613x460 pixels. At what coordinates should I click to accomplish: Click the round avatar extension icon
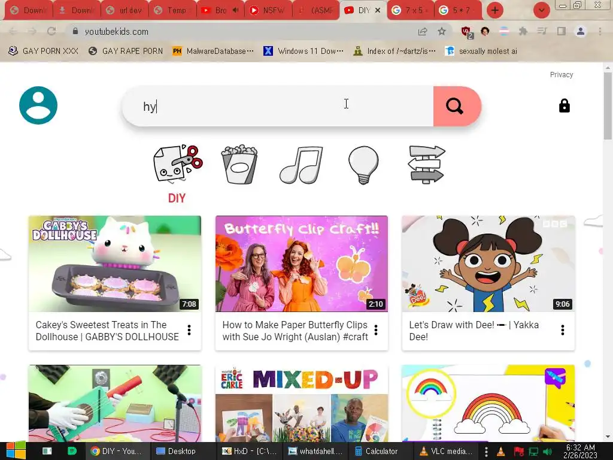tap(485, 31)
